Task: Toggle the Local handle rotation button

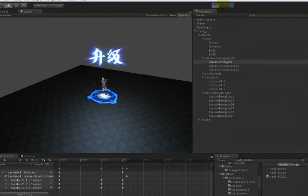Action: pyautogui.click(x=56, y=6)
